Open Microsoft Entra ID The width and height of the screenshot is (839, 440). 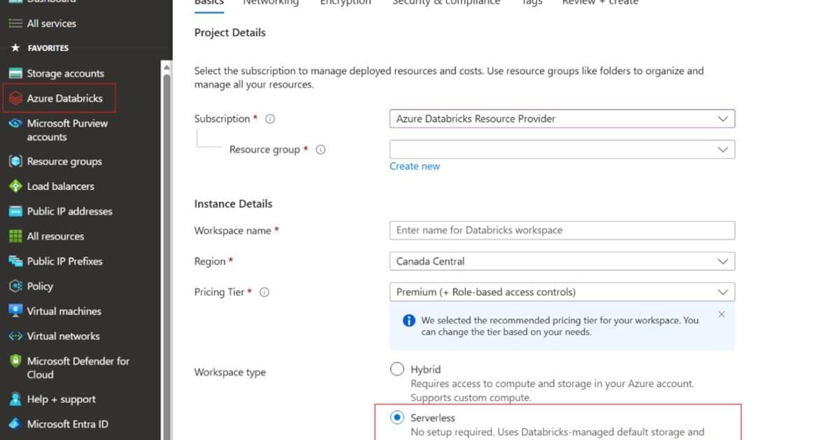point(68,424)
